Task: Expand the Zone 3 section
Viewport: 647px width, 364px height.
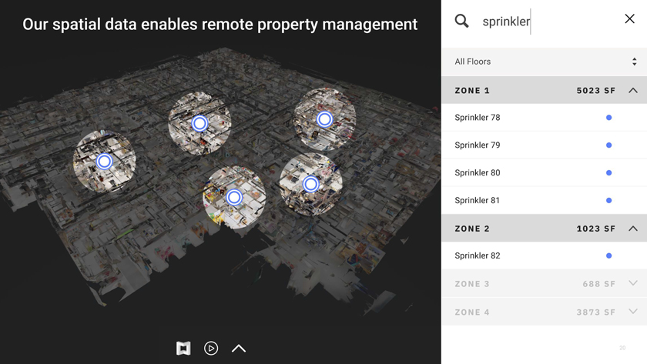Action: click(x=632, y=283)
